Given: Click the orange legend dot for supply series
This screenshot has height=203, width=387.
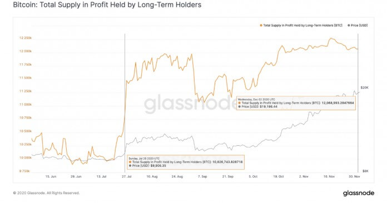Looking at the screenshot, I should tap(261, 26).
